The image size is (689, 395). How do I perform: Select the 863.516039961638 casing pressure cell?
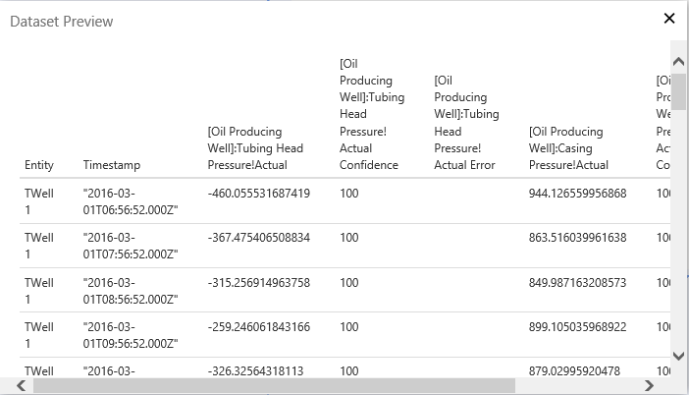tap(577, 238)
